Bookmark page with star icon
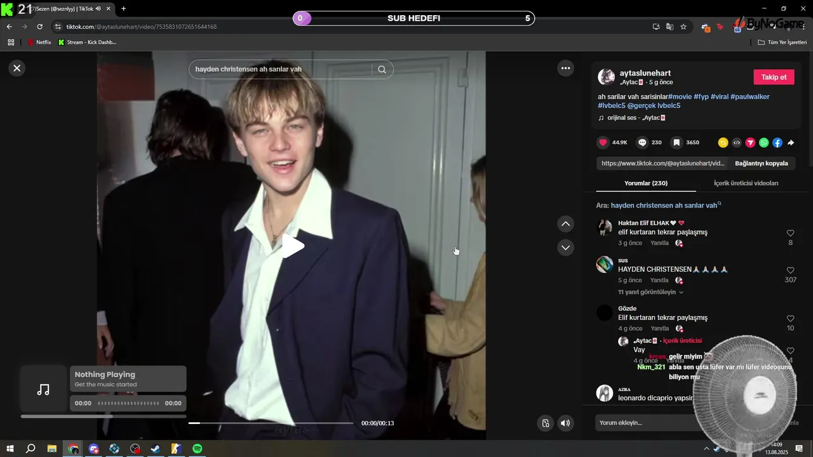This screenshot has height=457, width=813. (x=683, y=27)
